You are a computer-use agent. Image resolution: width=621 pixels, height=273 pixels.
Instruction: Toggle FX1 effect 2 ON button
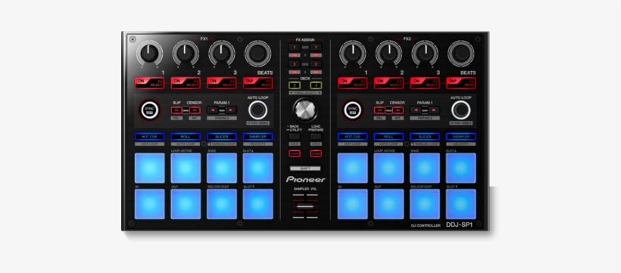pyautogui.click(x=186, y=83)
